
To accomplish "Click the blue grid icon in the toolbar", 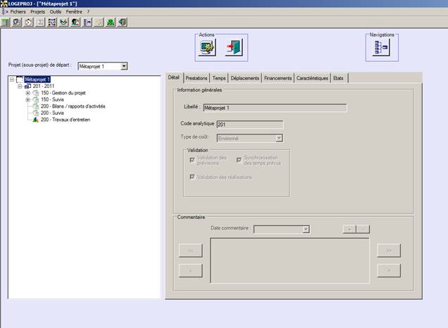I will (51, 22).
